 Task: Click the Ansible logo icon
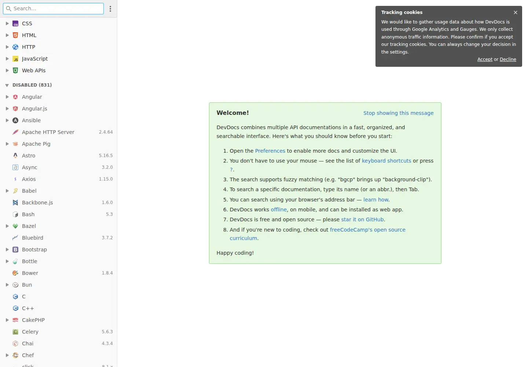coord(15,120)
